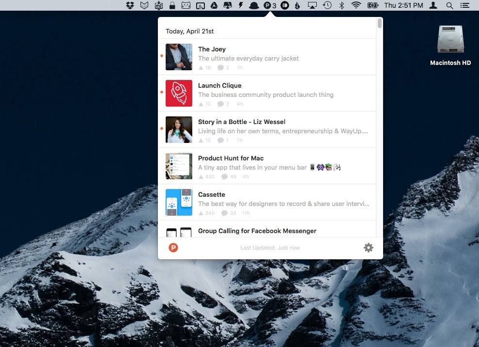Viewport: 479px width, 347px height.
Task: Click the bowler hat menu bar icon
Action: 254,5
